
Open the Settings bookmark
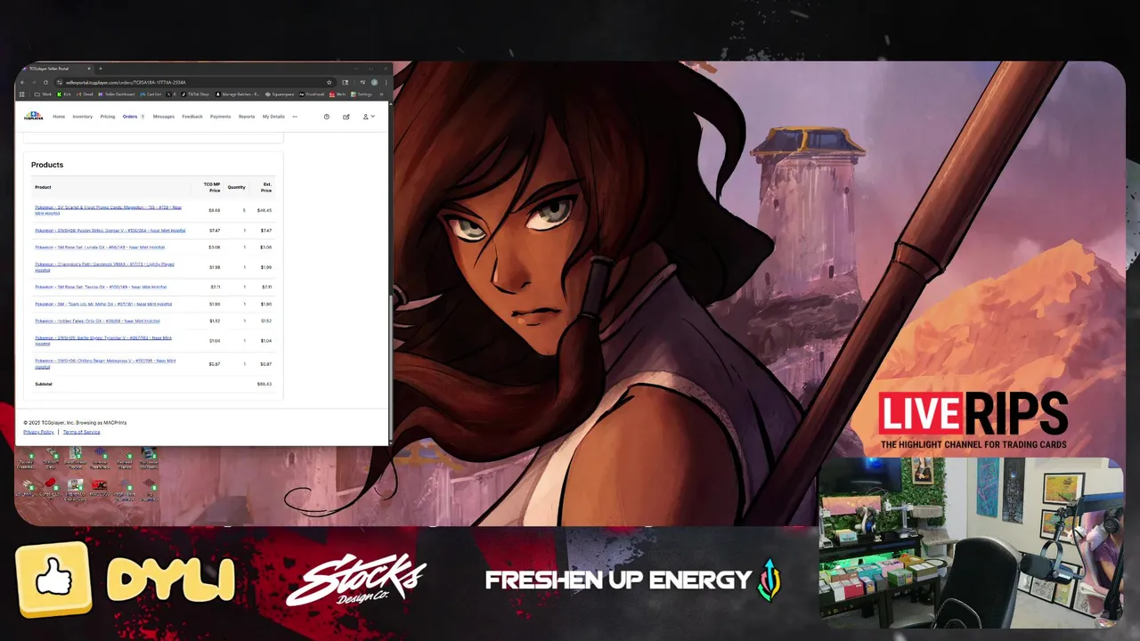point(362,94)
